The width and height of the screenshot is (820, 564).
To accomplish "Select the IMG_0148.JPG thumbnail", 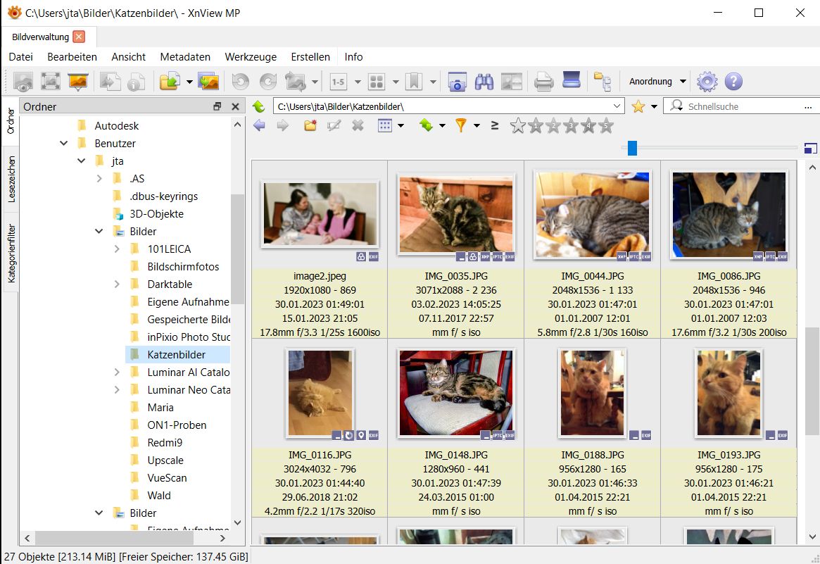I will point(455,391).
